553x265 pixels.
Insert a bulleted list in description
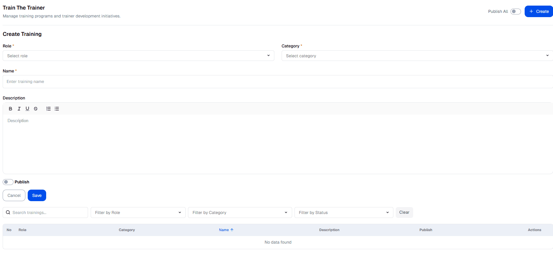(57, 109)
